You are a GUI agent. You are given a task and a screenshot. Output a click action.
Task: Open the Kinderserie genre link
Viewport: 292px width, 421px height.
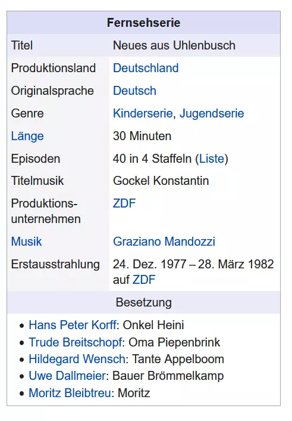pos(143,113)
